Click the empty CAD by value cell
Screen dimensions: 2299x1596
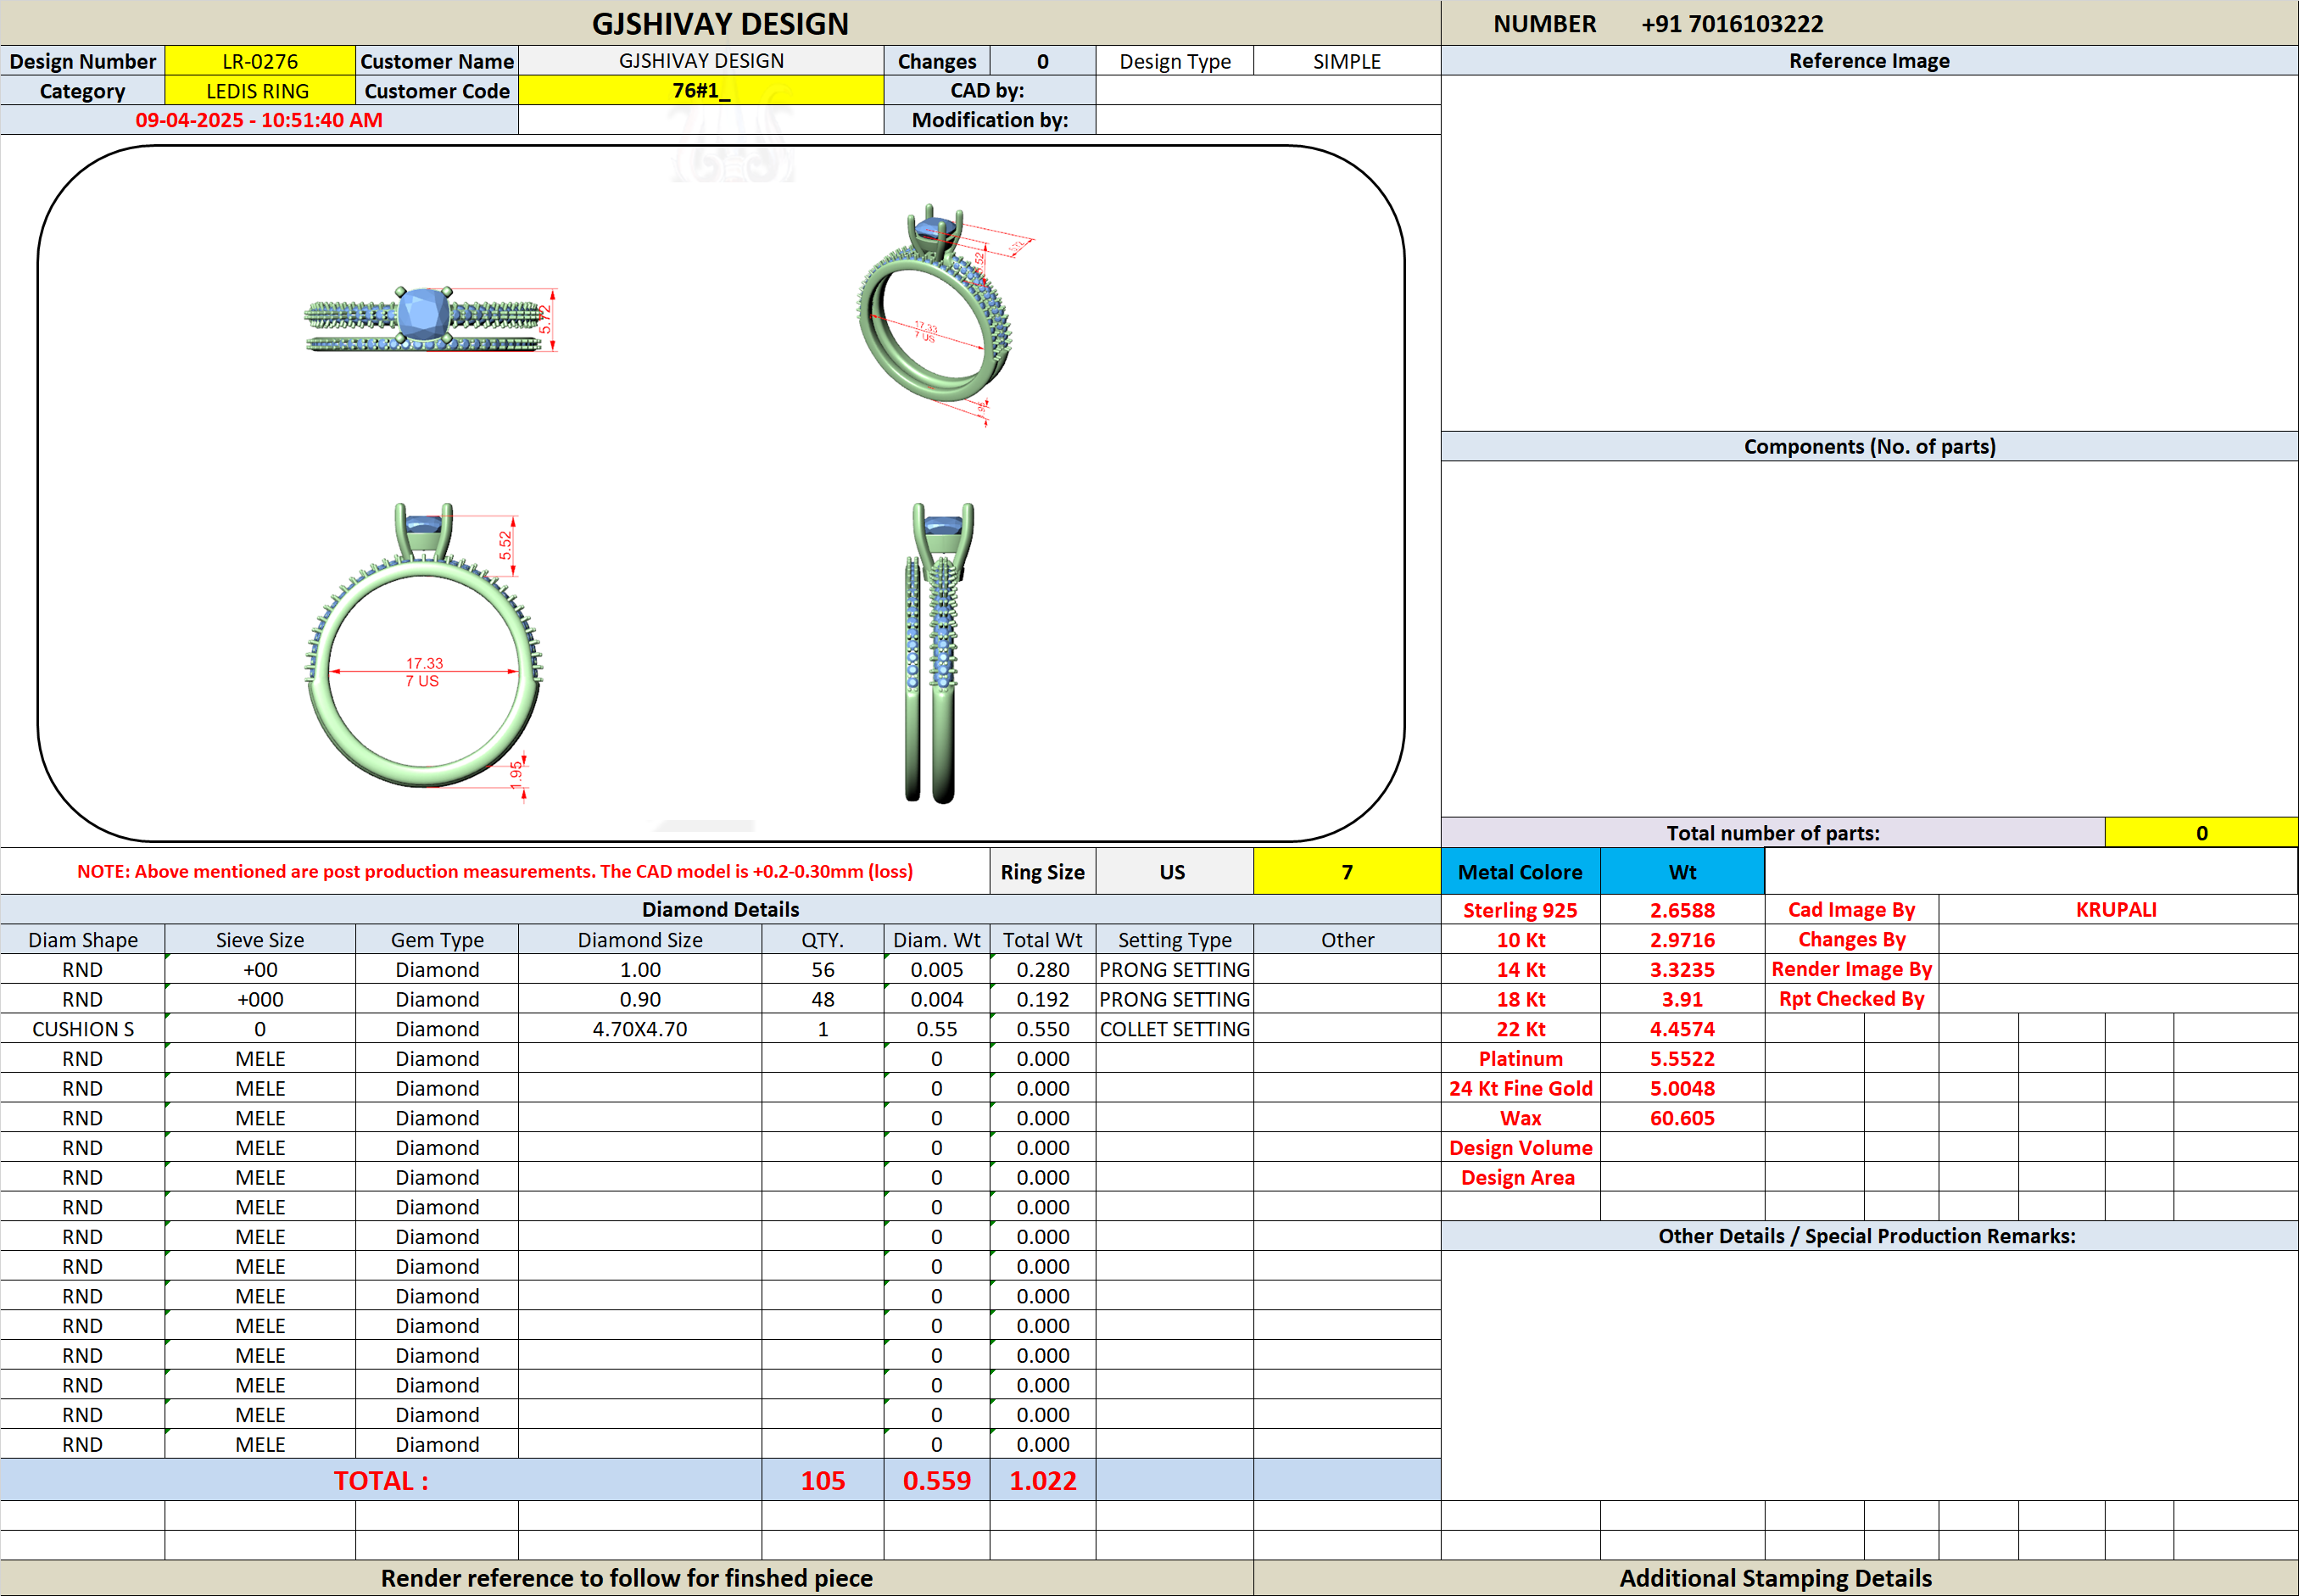[x=1268, y=91]
